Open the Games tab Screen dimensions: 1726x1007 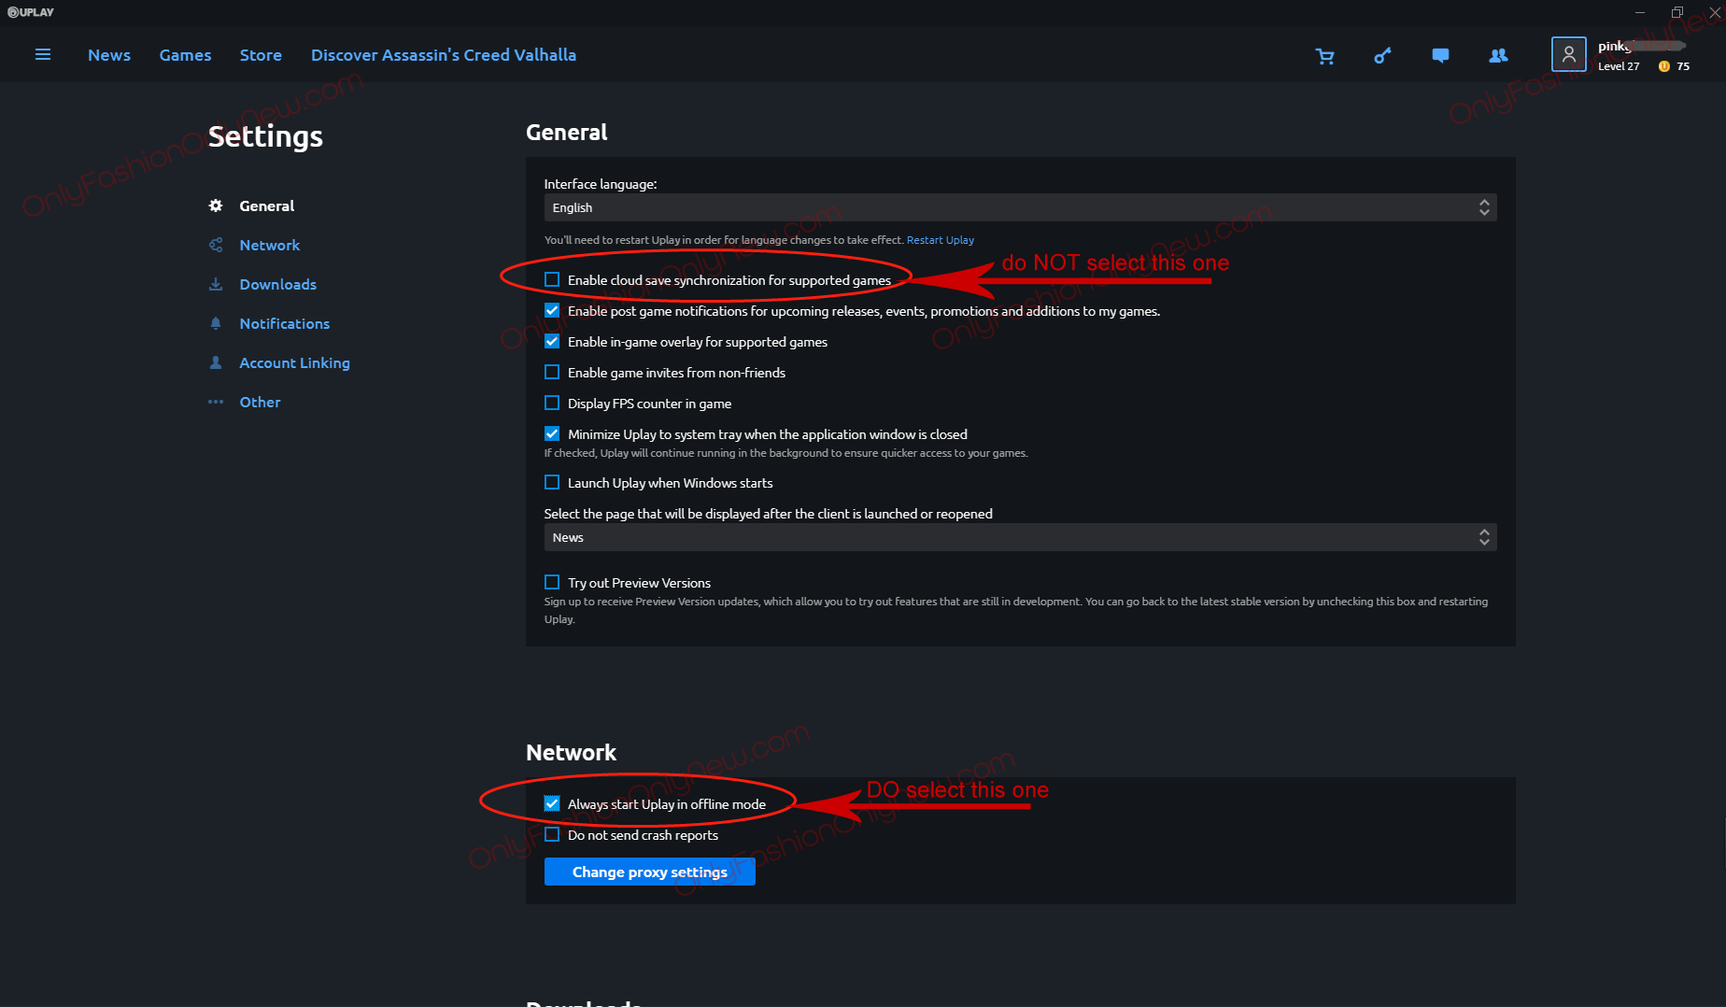point(185,55)
